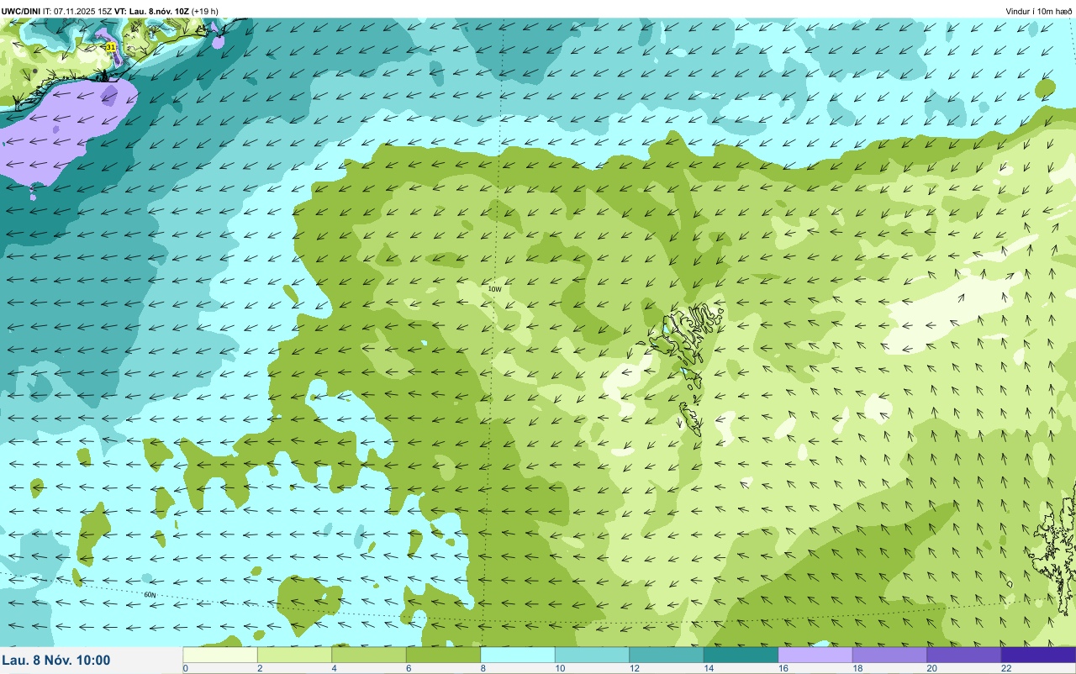Screen dimensions: 1076x674
Task: Click the 8–10 pale cyan legend swatch
Action: point(518,655)
